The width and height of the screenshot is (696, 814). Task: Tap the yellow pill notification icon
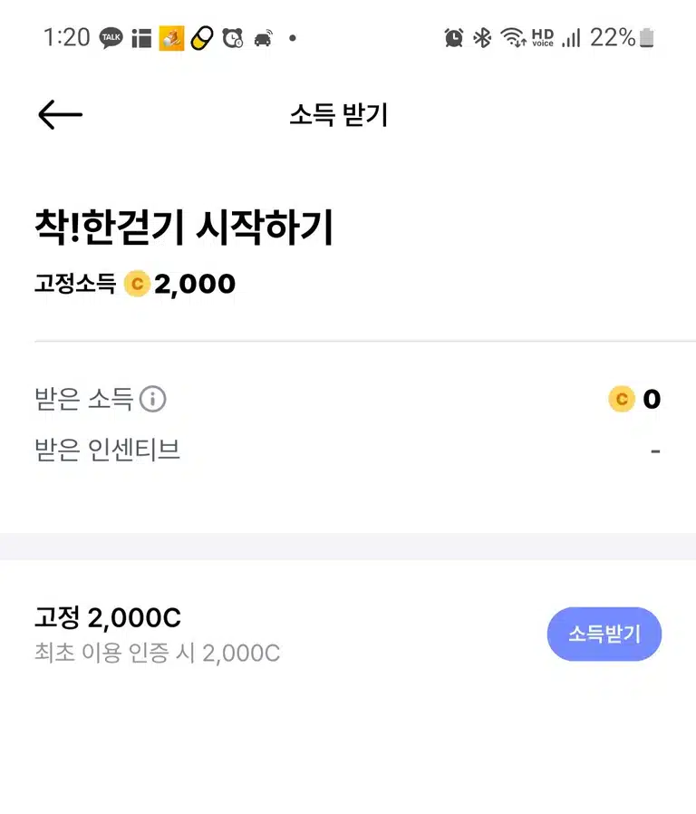pyautogui.click(x=202, y=38)
